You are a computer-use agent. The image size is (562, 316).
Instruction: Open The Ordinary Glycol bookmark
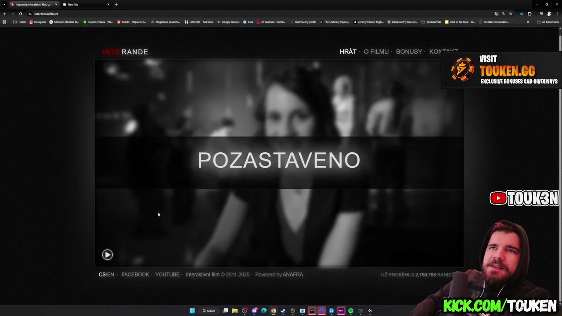coord(335,22)
